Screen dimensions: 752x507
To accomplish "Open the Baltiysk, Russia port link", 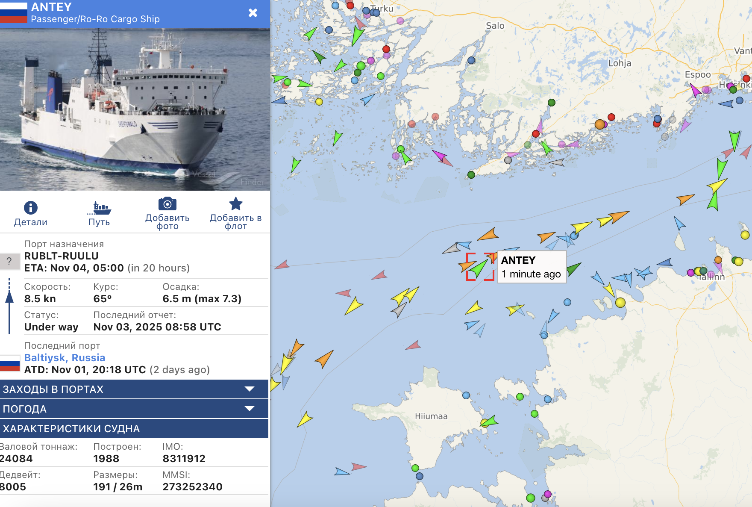I will pos(65,358).
